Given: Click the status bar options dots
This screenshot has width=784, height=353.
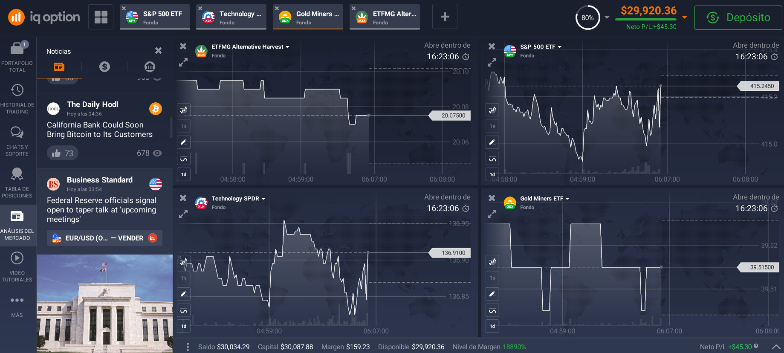Looking at the screenshot, I should coord(188,347).
